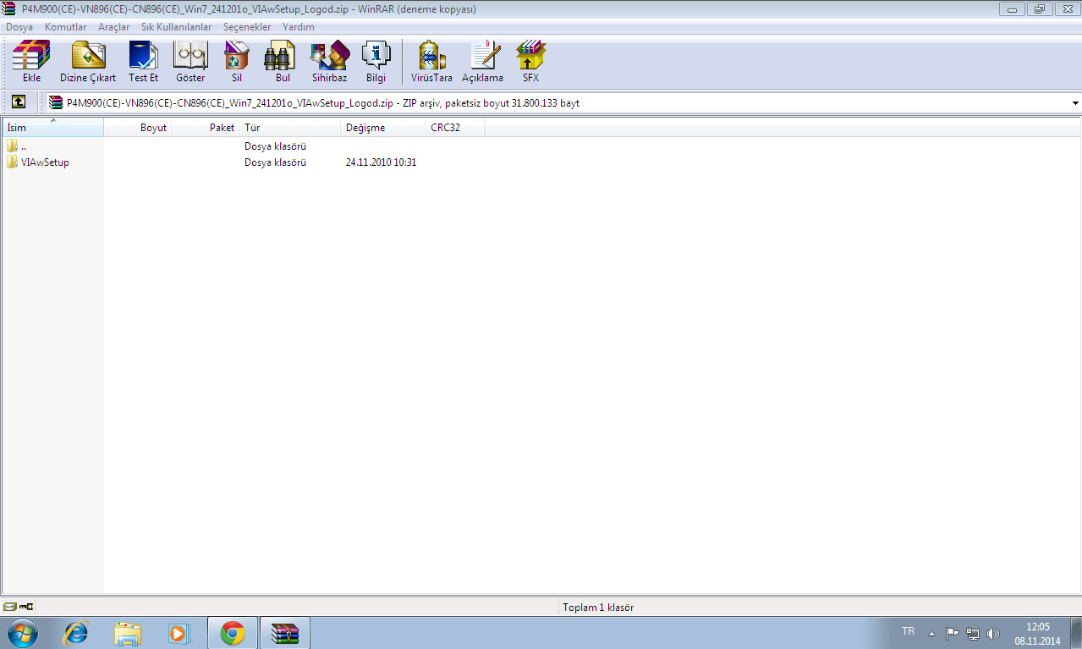Open the Action Center flag icon
1082x649 pixels.
coord(952,633)
